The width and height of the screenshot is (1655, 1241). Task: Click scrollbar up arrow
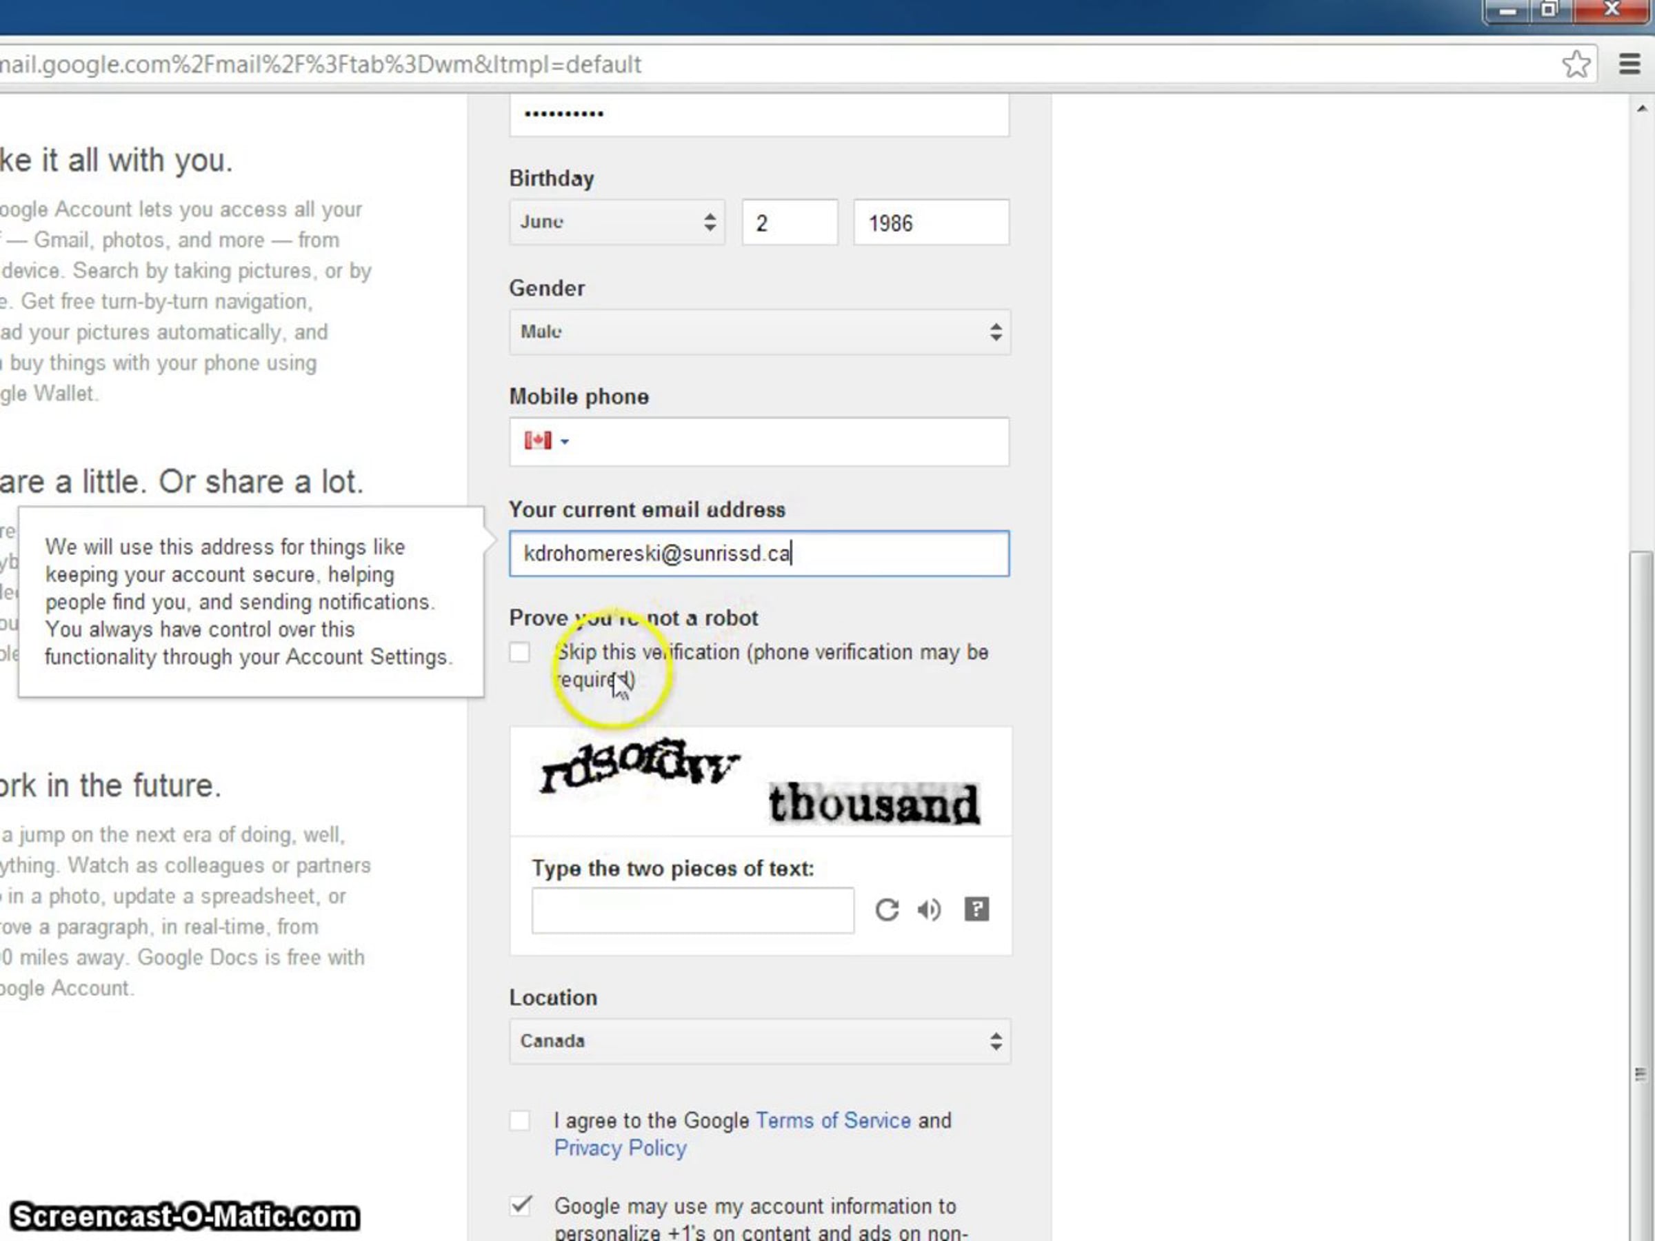pos(1641,109)
